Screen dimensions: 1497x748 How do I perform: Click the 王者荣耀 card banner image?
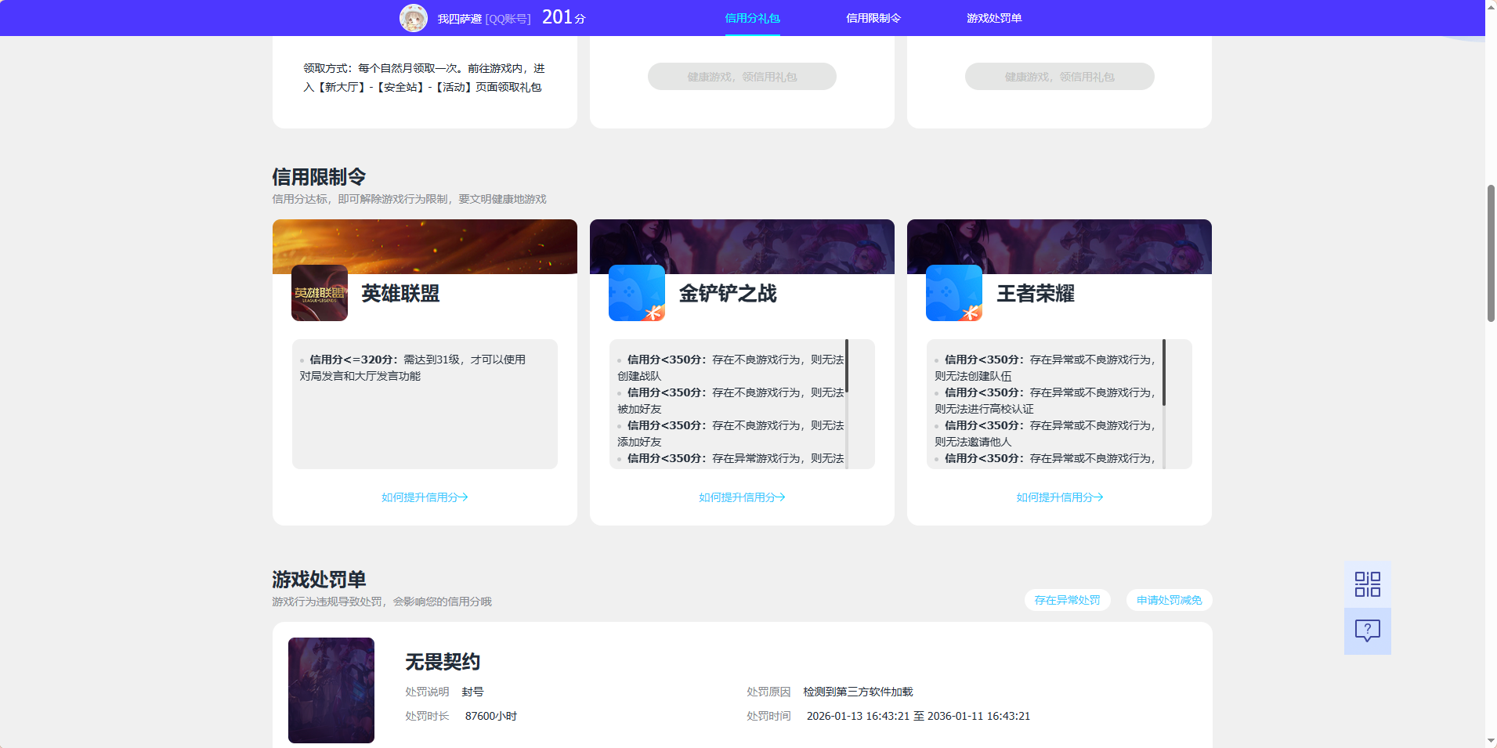coord(1059,247)
